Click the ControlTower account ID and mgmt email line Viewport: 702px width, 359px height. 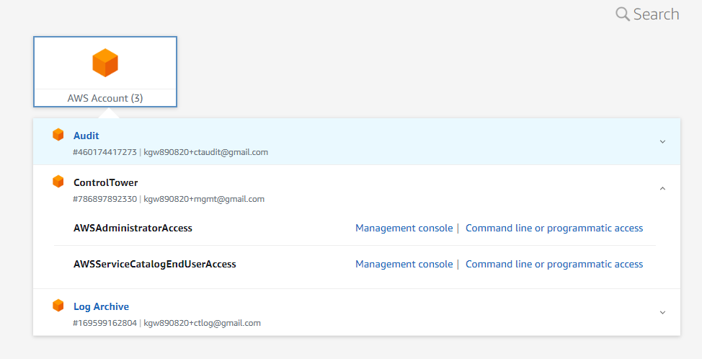click(x=169, y=199)
